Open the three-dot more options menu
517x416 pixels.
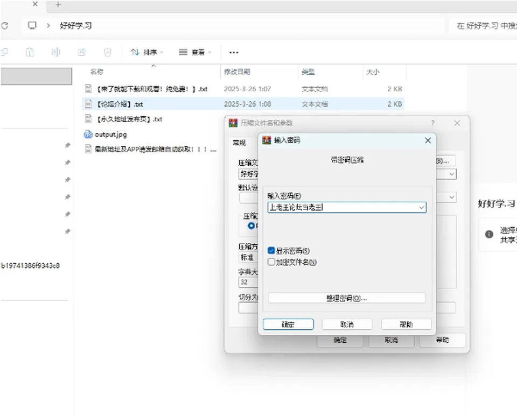click(x=234, y=52)
